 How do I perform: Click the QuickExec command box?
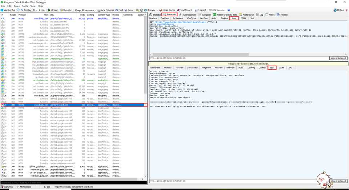pos(73,183)
